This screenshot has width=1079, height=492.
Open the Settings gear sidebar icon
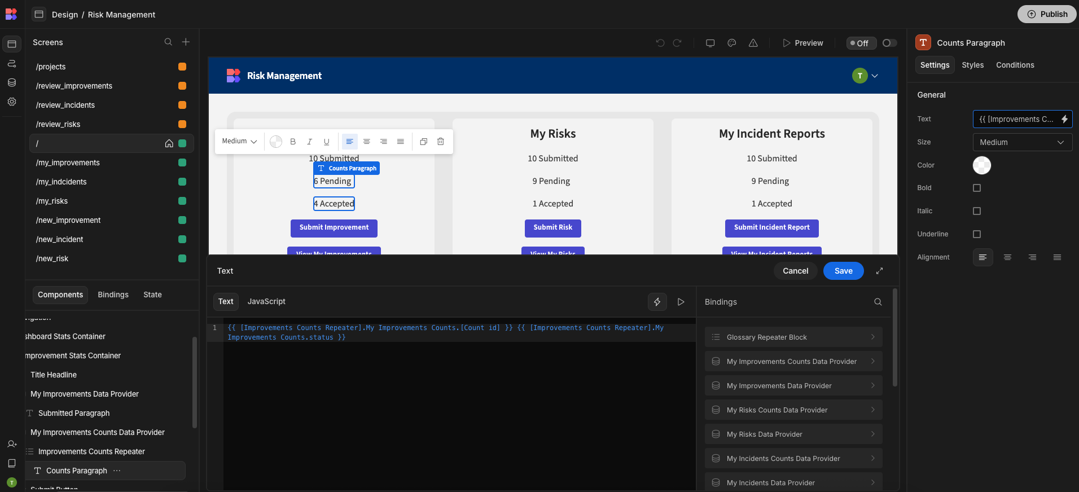(x=12, y=102)
